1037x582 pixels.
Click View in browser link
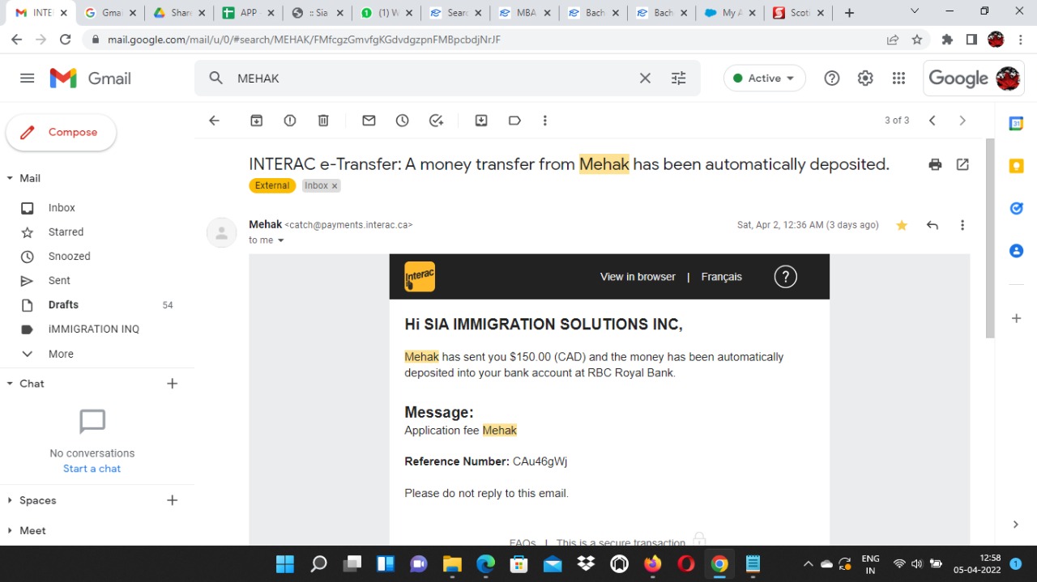click(x=638, y=277)
